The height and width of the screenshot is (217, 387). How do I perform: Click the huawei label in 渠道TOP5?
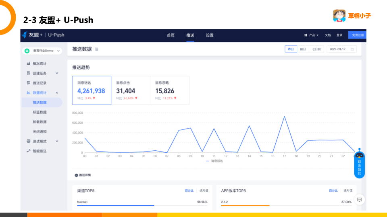[82, 202]
